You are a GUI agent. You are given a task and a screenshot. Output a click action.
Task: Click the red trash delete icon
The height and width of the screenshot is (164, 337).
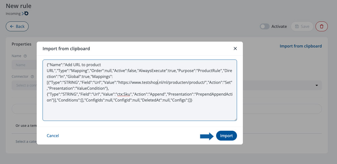point(321,26)
